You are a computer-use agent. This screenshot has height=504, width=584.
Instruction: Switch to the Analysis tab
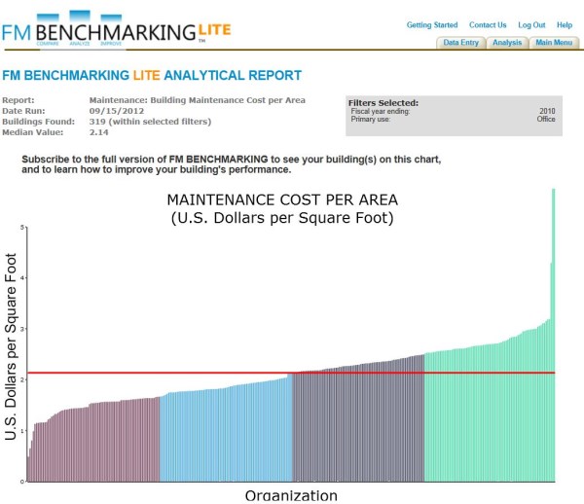[x=507, y=43]
